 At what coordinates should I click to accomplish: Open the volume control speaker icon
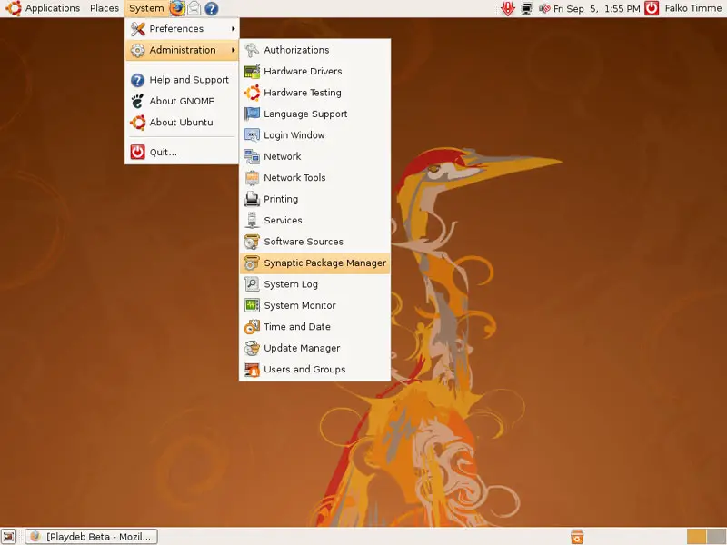coord(544,8)
